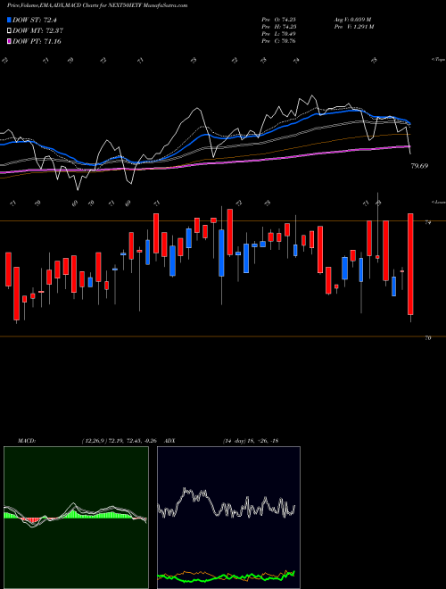Click the white DOW MT legend swatch

(9, 31)
